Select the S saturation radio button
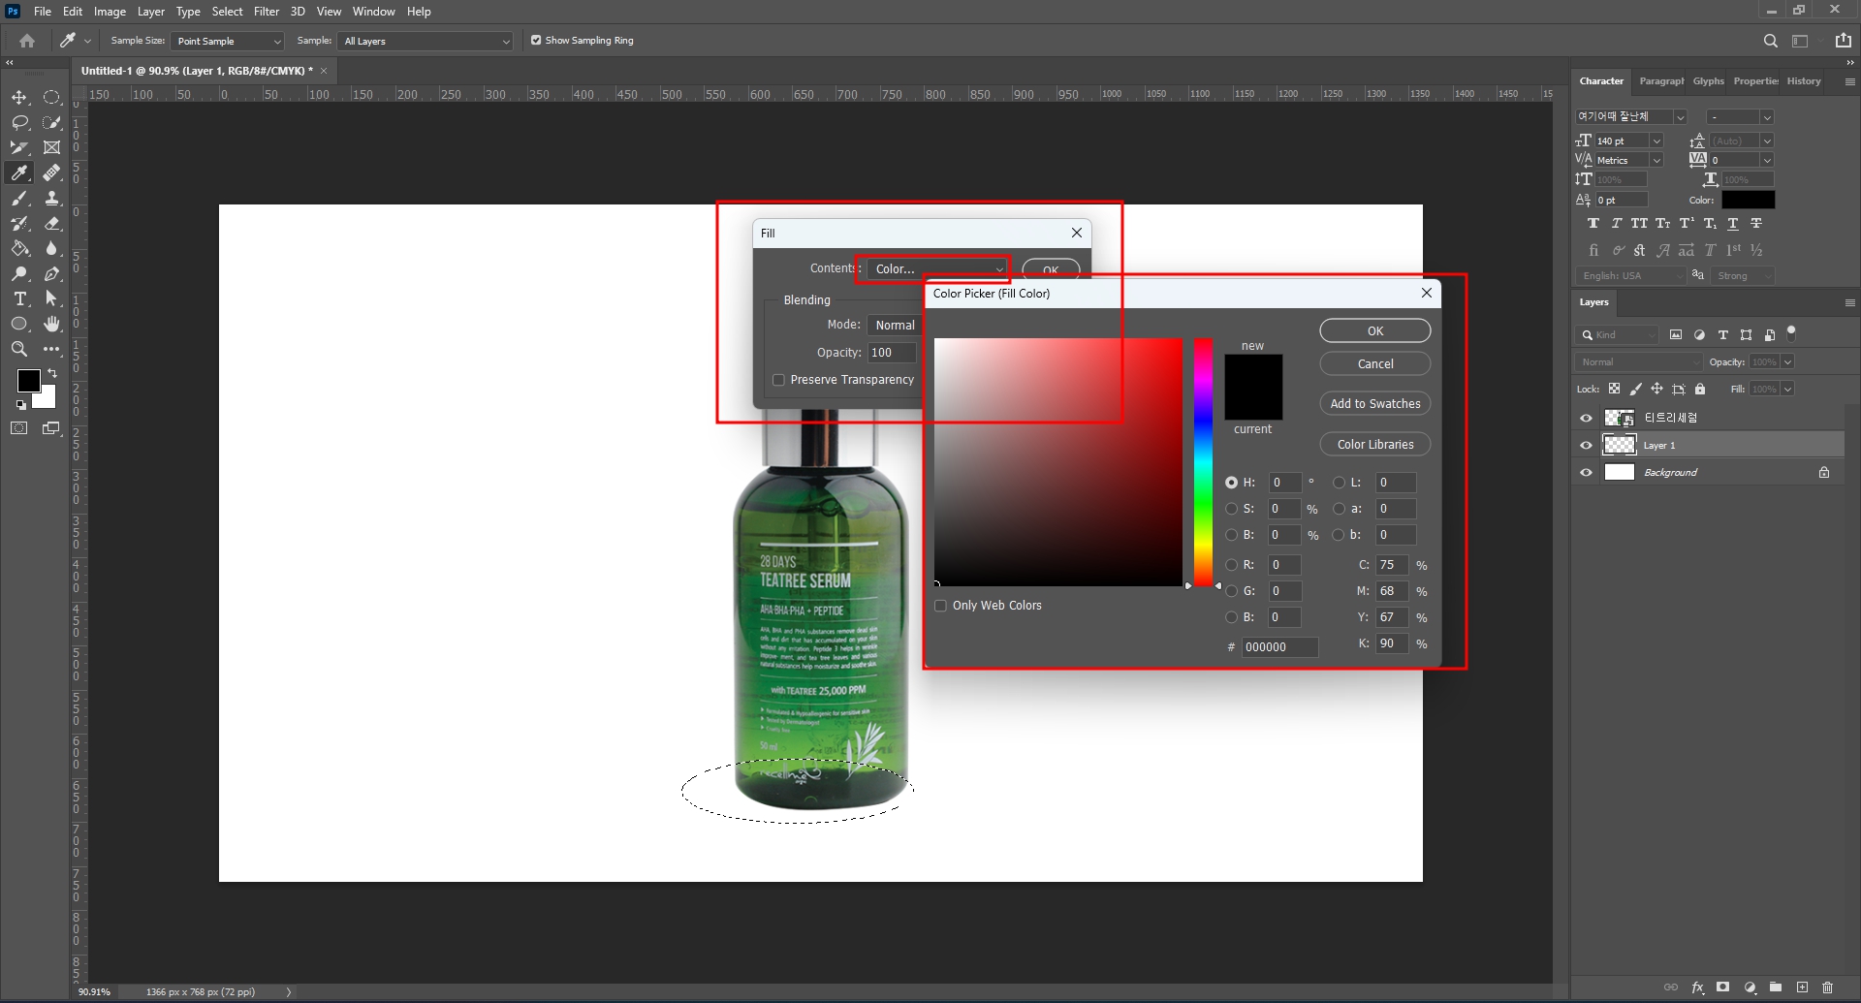The image size is (1861, 1003). click(x=1231, y=509)
